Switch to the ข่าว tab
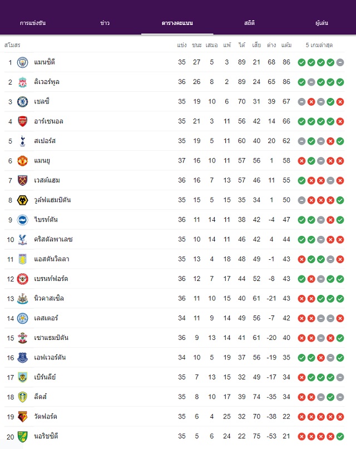Viewport: 356px width, 449px height. click(105, 23)
